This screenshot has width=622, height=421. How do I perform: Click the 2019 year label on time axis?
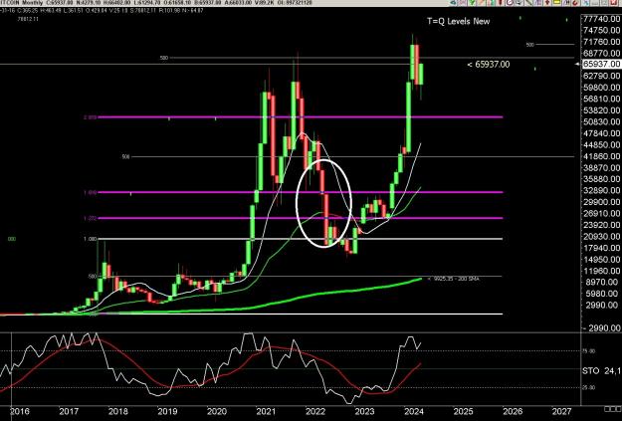167,411
